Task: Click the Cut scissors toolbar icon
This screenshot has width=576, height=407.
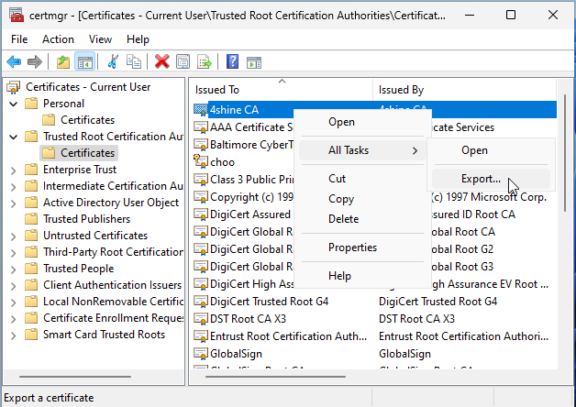Action: [x=113, y=61]
